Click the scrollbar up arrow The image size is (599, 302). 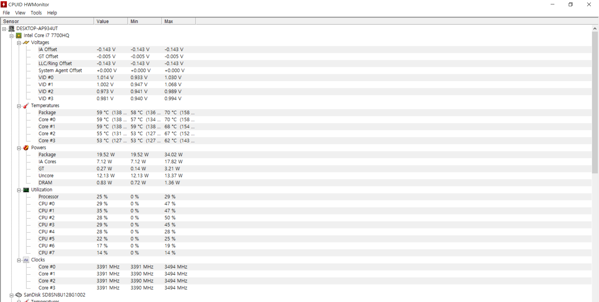595,28
